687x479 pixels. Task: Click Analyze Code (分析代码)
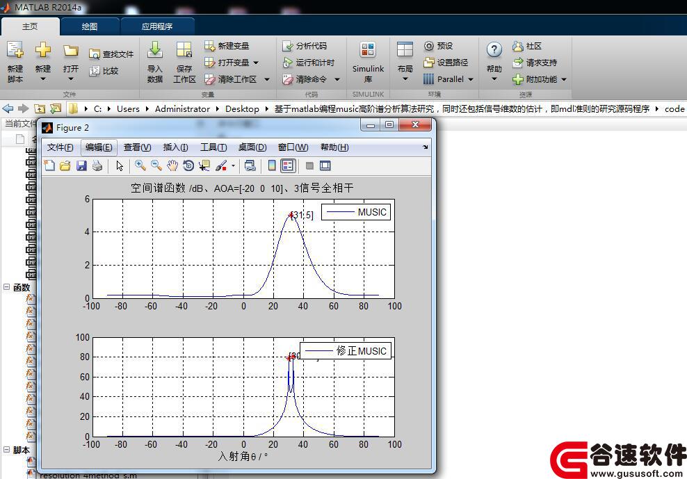pyautogui.click(x=305, y=46)
